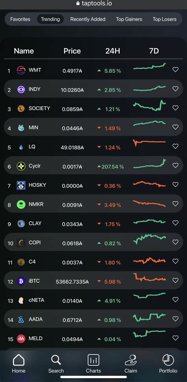Sort by the 24H column header
The image size is (187, 382).
click(x=112, y=51)
